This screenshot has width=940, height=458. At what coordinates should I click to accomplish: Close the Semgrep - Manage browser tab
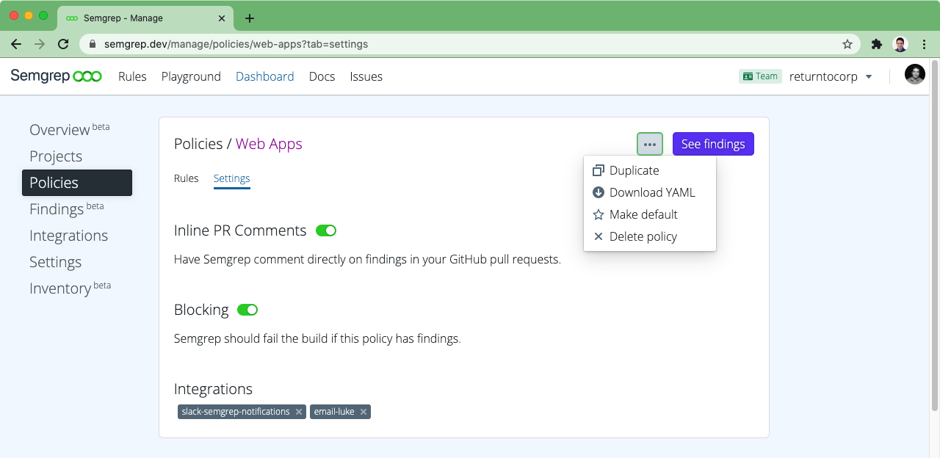point(220,18)
